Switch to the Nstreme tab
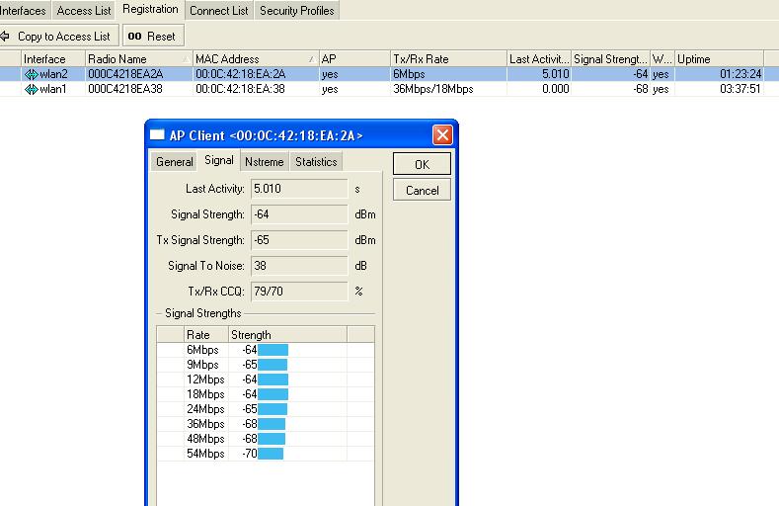The image size is (779, 506). click(264, 162)
